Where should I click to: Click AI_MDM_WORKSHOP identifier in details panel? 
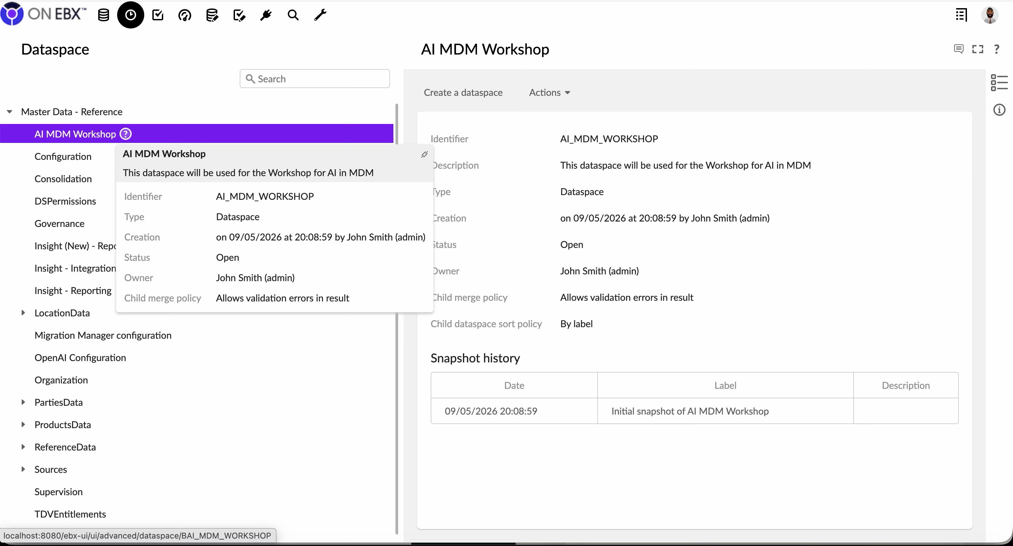pyautogui.click(x=609, y=139)
